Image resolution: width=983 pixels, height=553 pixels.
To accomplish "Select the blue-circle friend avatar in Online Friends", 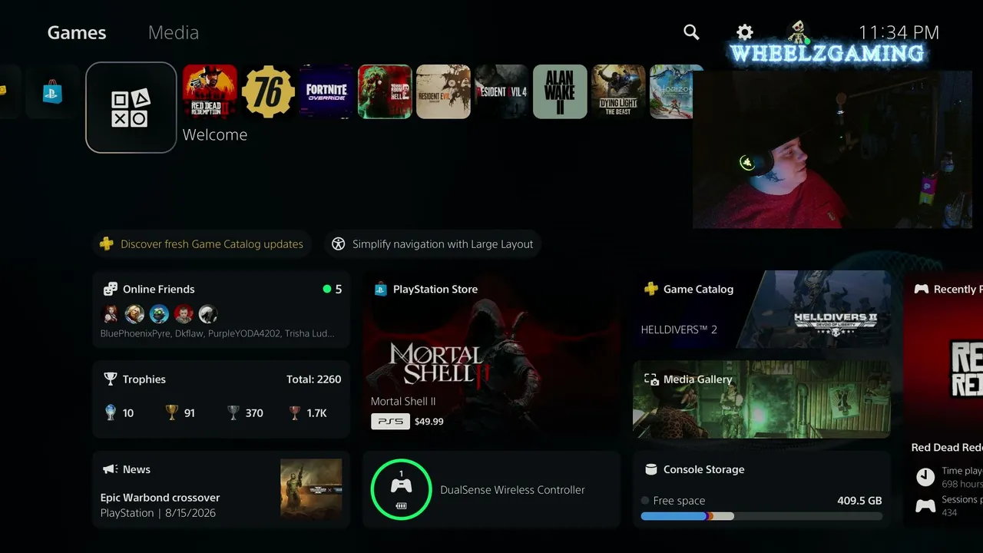I will tap(159, 313).
